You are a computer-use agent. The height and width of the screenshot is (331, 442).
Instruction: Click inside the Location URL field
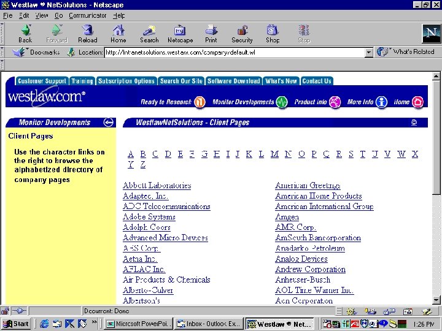235,52
